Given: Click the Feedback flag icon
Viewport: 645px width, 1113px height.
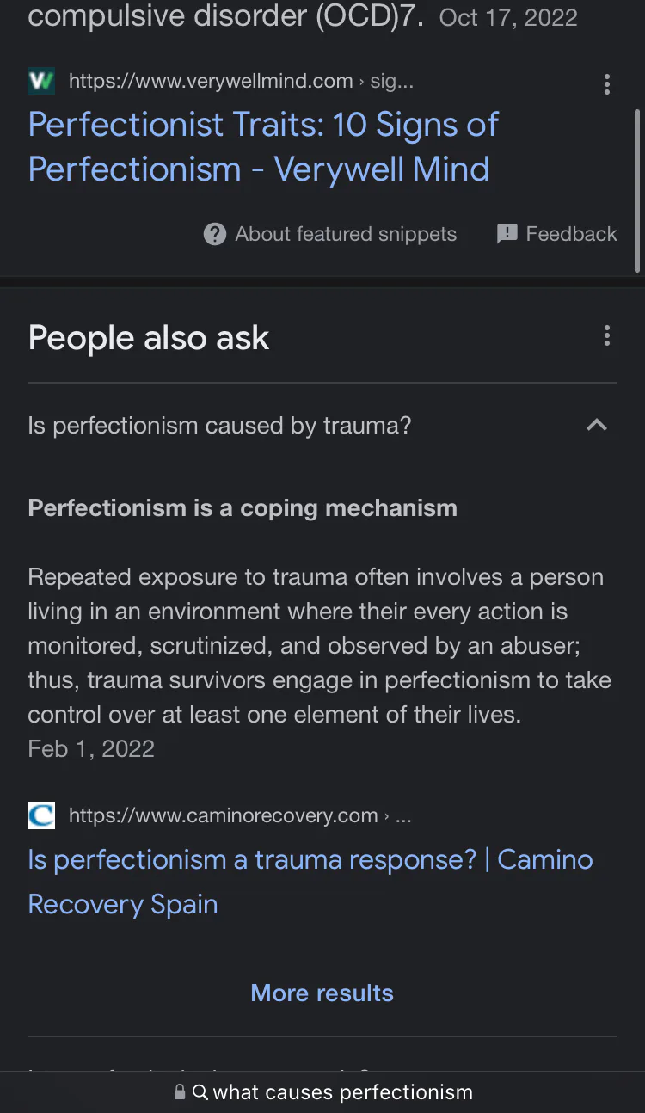Looking at the screenshot, I should (x=507, y=234).
